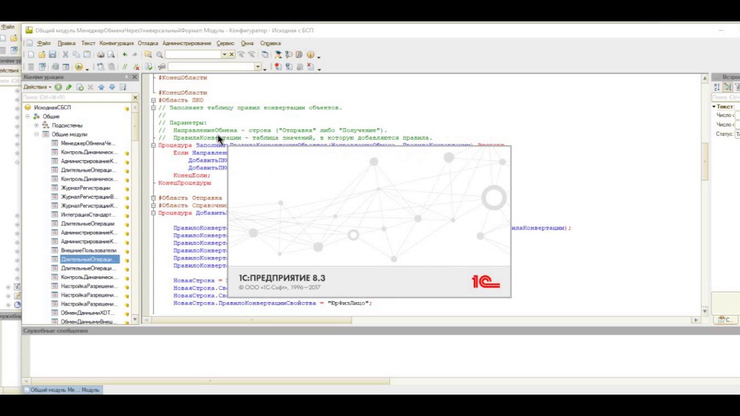Click the Print icon in toolbar
Viewport: 740px width, 416px height.
coord(101,54)
